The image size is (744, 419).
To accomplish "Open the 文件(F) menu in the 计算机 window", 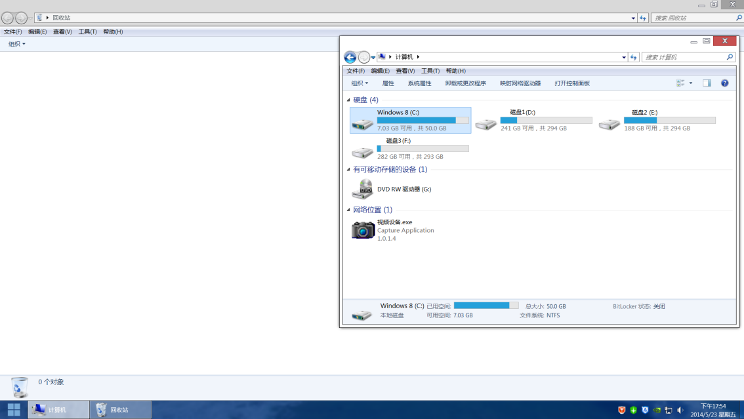I will (356, 71).
